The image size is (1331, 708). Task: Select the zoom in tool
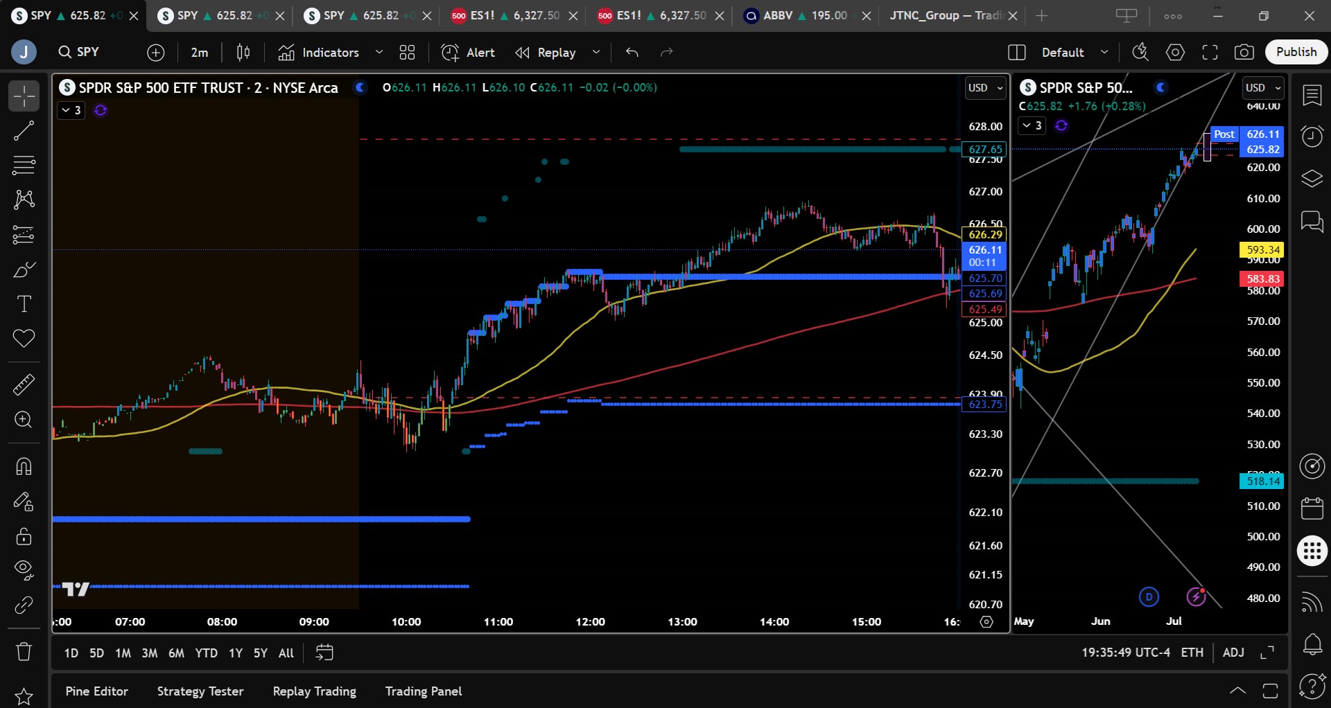pos(24,420)
